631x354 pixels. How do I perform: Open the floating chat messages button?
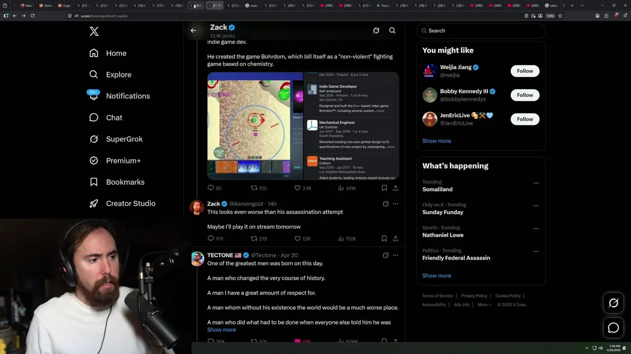click(x=613, y=327)
